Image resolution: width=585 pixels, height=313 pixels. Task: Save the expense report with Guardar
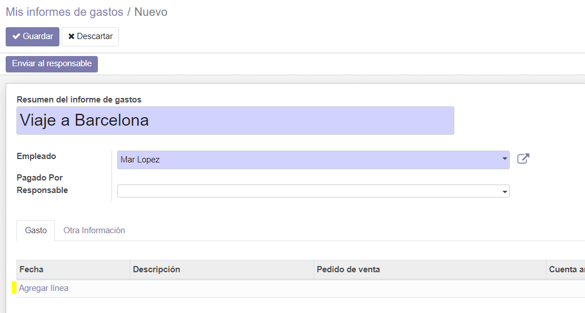(32, 37)
